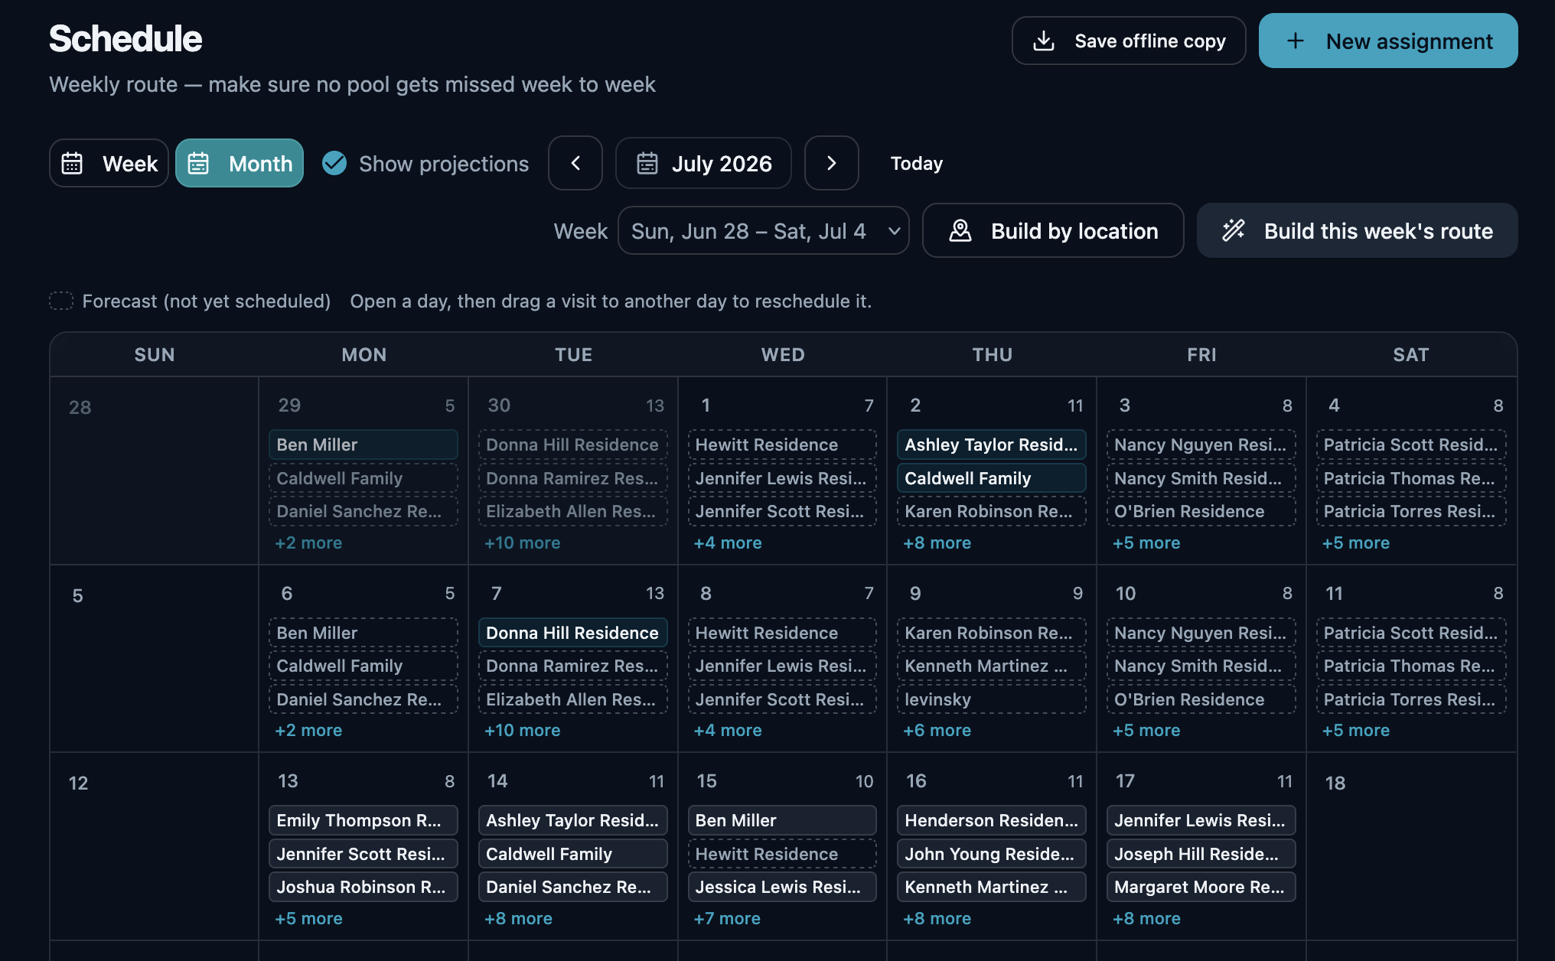Click the calendar icon in the Month tab

click(198, 163)
